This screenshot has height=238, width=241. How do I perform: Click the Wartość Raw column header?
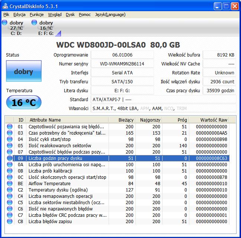209,120
